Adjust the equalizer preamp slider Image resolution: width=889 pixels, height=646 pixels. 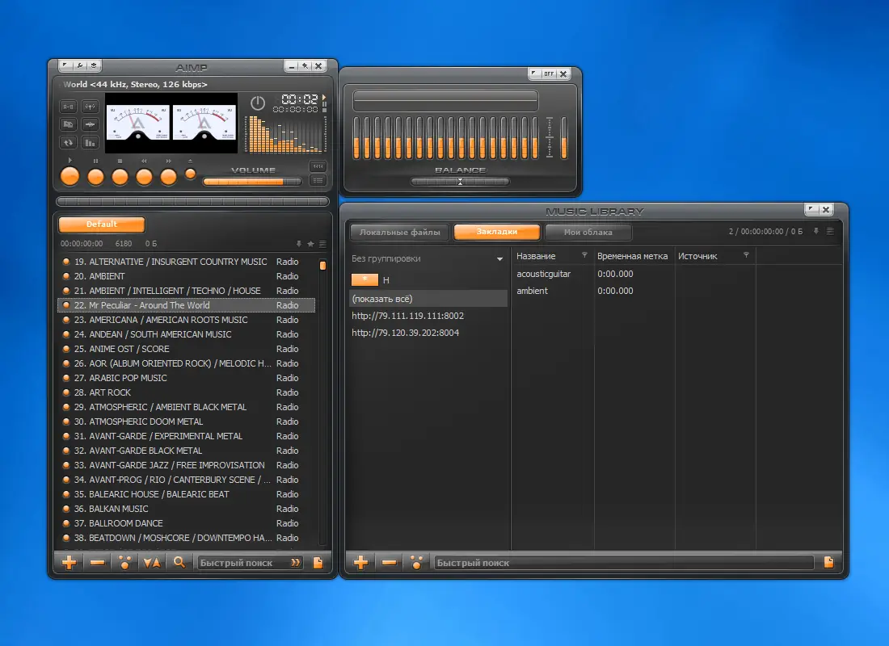coord(564,138)
